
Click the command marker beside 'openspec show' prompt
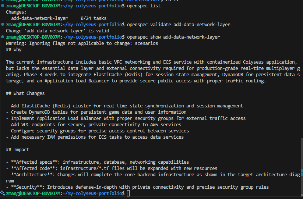[x=3, y=37]
